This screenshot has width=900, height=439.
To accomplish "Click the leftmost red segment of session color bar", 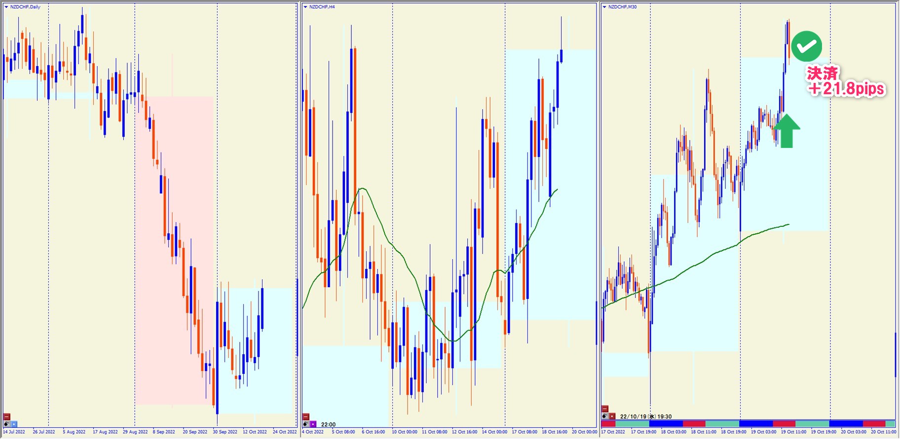I will [608, 424].
